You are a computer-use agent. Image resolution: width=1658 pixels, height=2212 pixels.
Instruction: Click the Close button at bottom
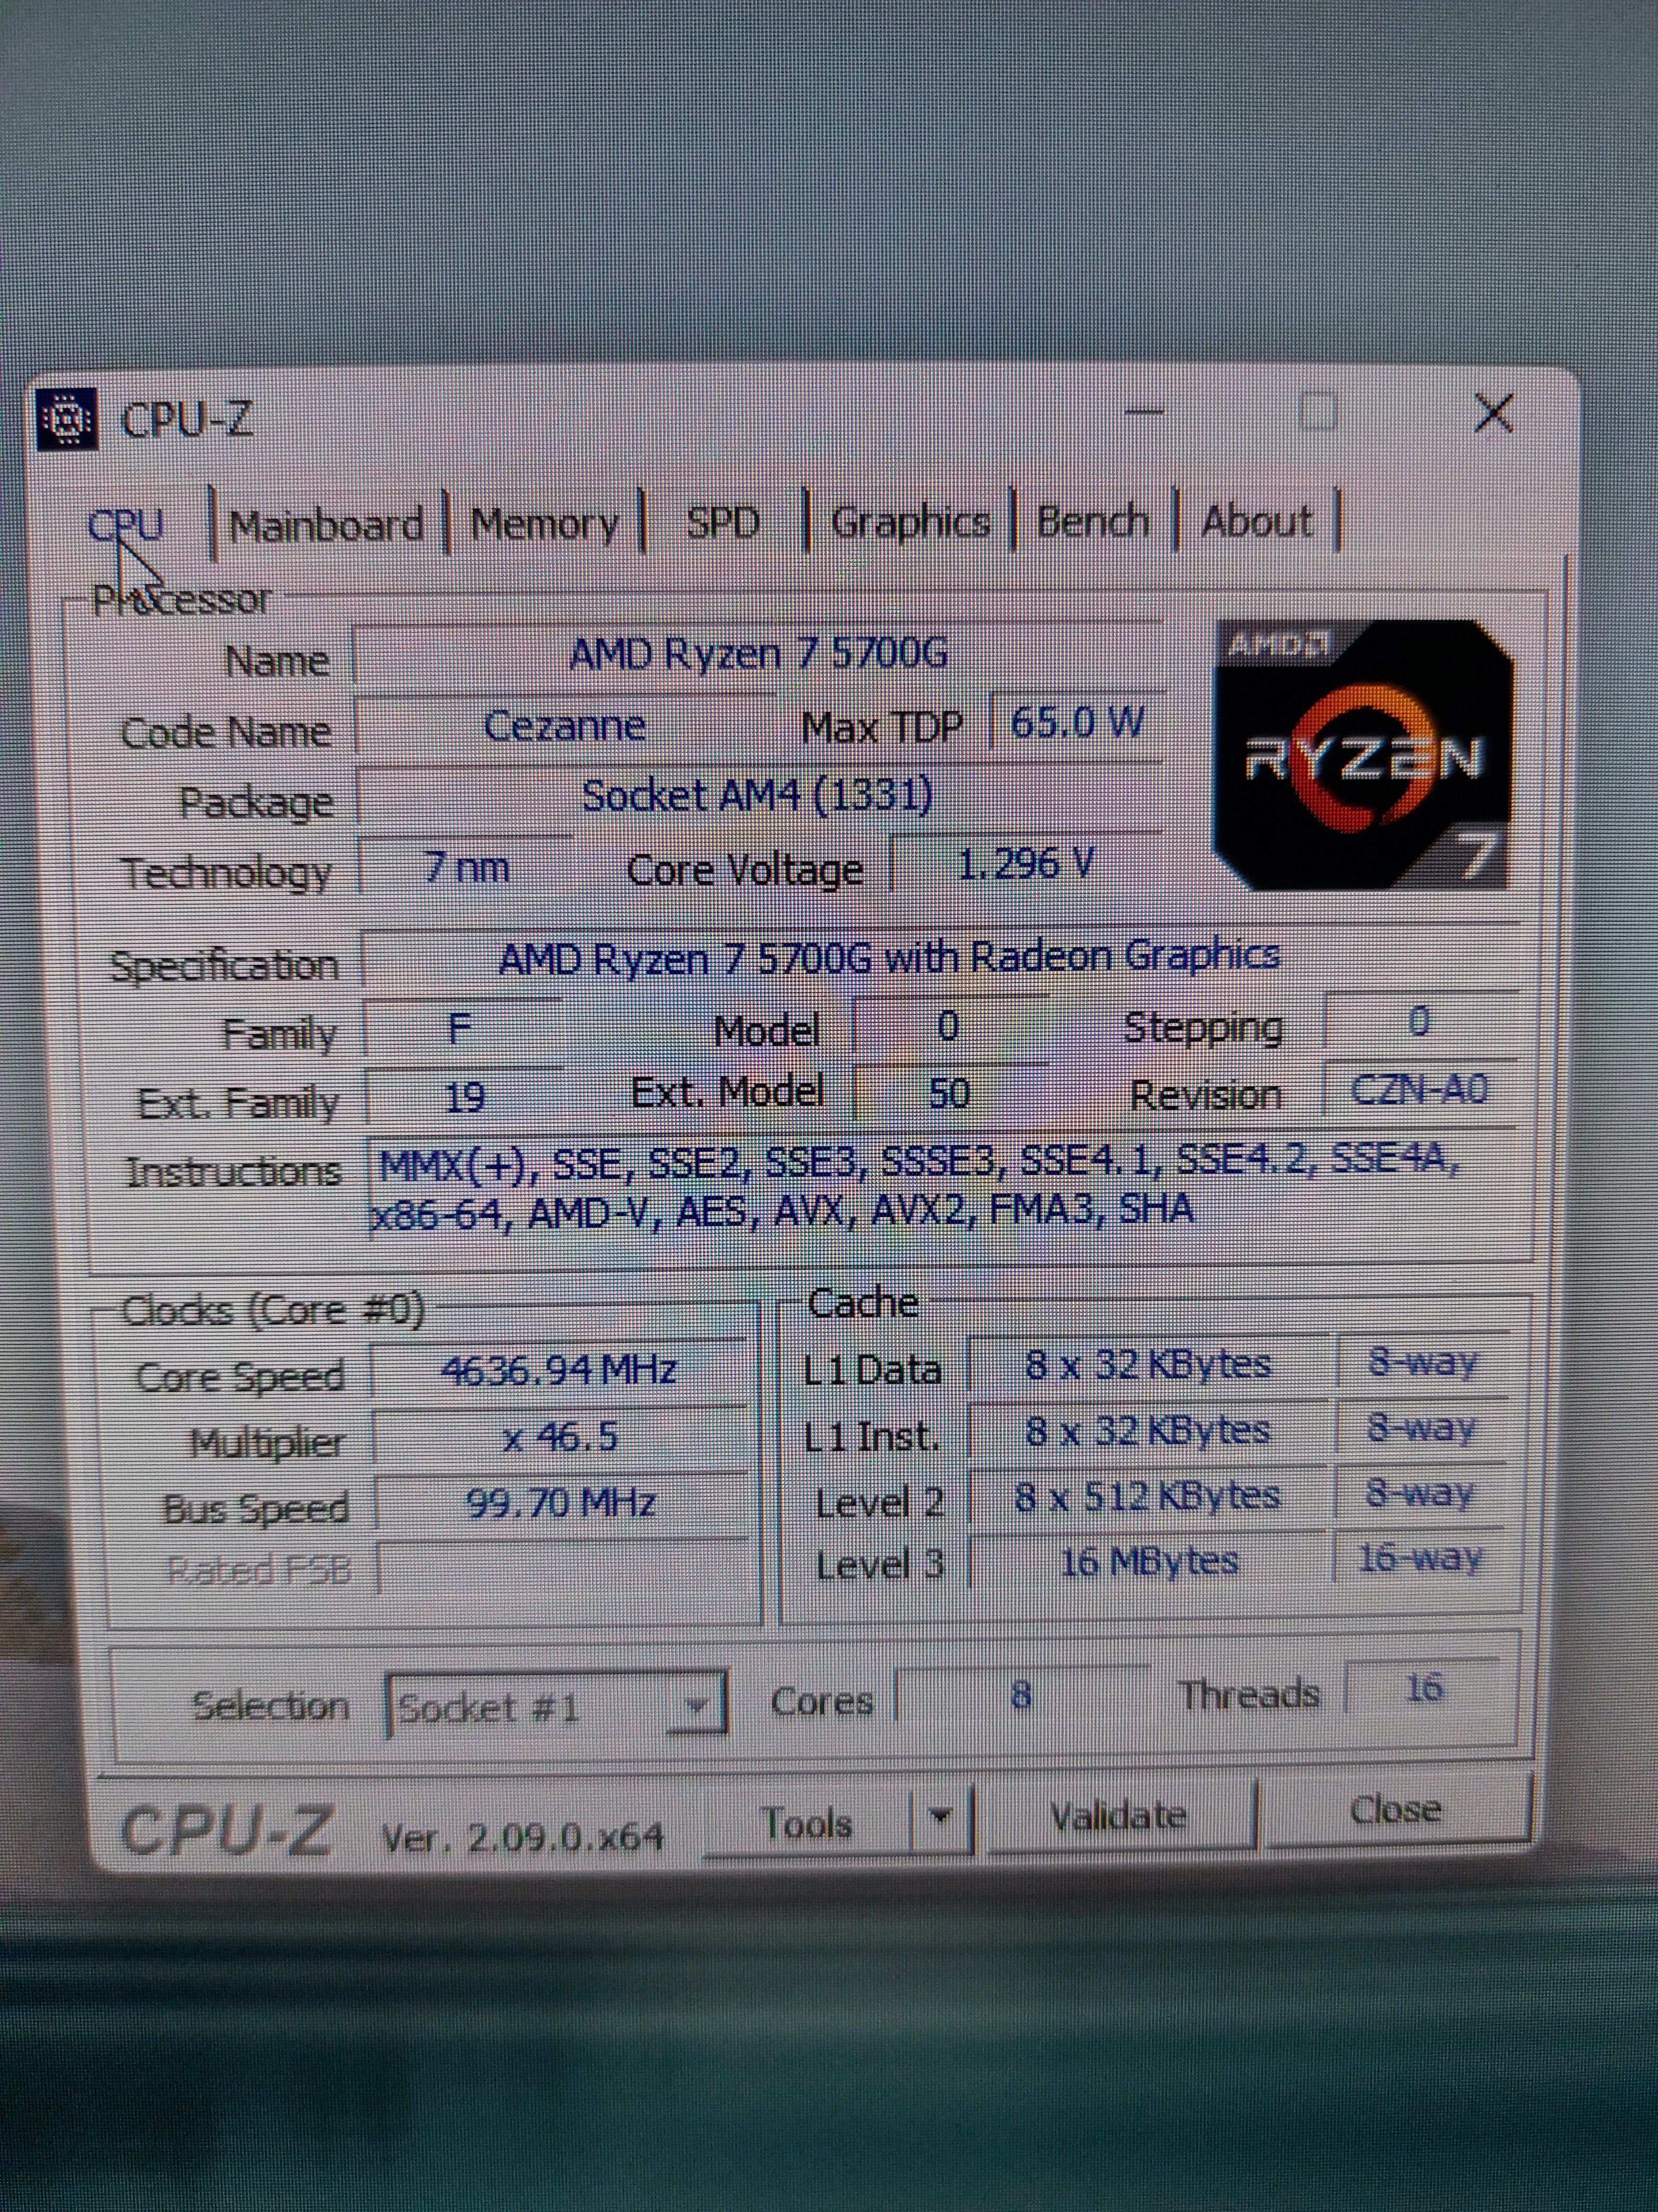(1395, 1809)
